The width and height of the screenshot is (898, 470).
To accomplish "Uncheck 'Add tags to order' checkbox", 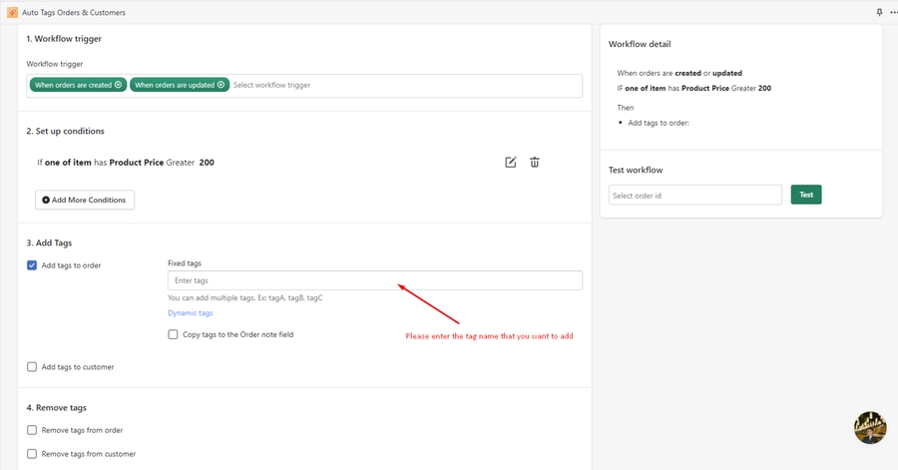I will click(32, 265).
